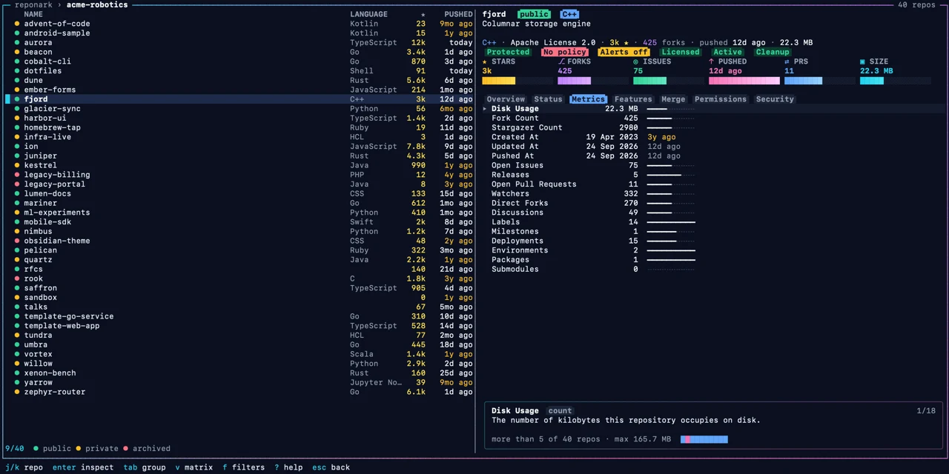The image size is (949, 474).
Task: Switch to the Security tab
Action: click(775, 99)
